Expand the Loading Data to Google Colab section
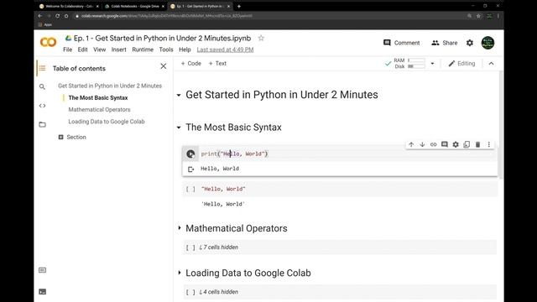 coord(179,273)
